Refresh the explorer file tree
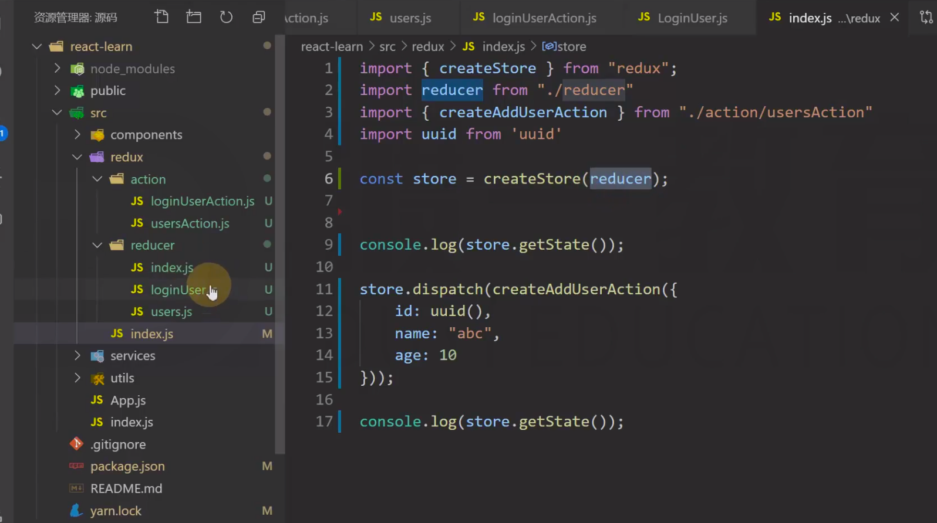 (226, 17)
